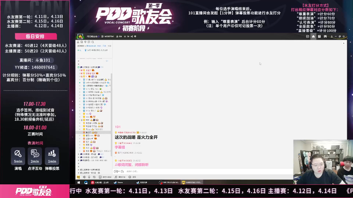This screenshot has width=353, height=198.
Task: Click the favorite star icon in title bar
Action: [x=125, y=37]
